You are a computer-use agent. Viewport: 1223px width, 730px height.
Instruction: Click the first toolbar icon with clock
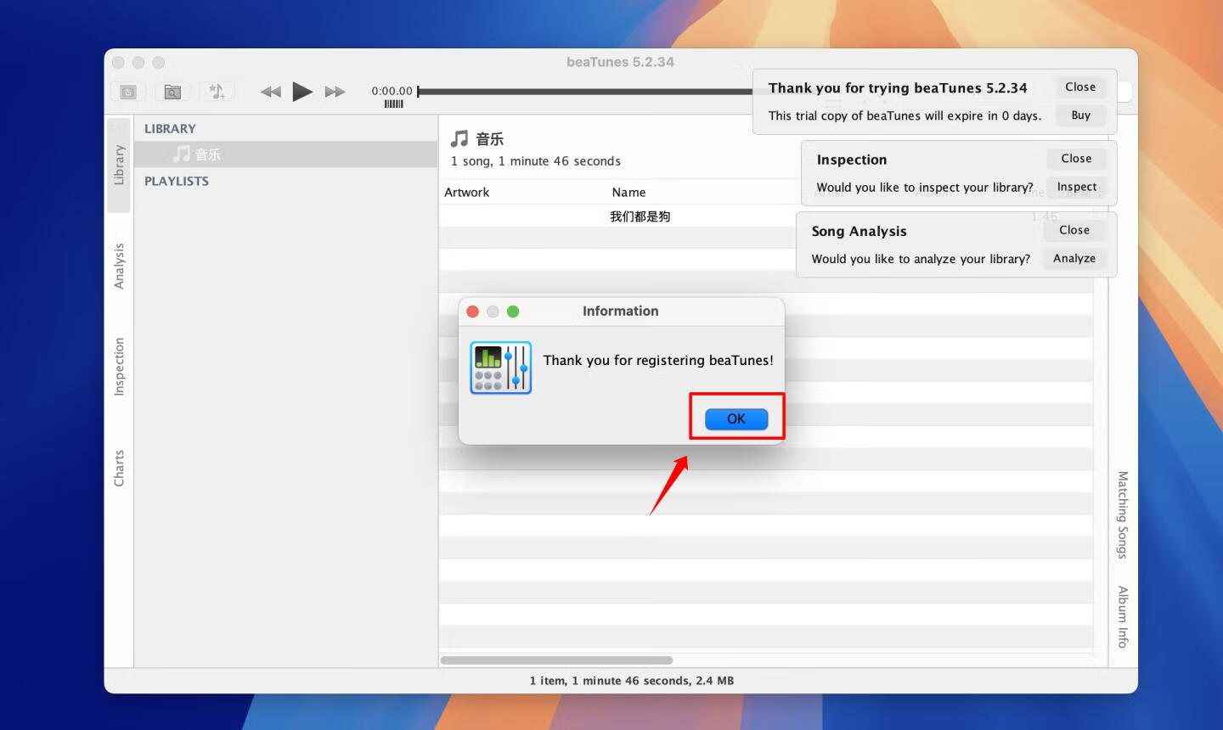pyautogui.click(x=128, y=92)
